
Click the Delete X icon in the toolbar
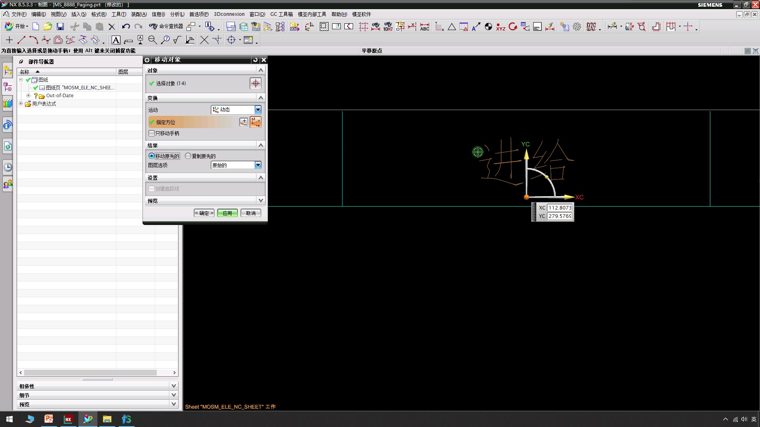(x=112, y=26)
